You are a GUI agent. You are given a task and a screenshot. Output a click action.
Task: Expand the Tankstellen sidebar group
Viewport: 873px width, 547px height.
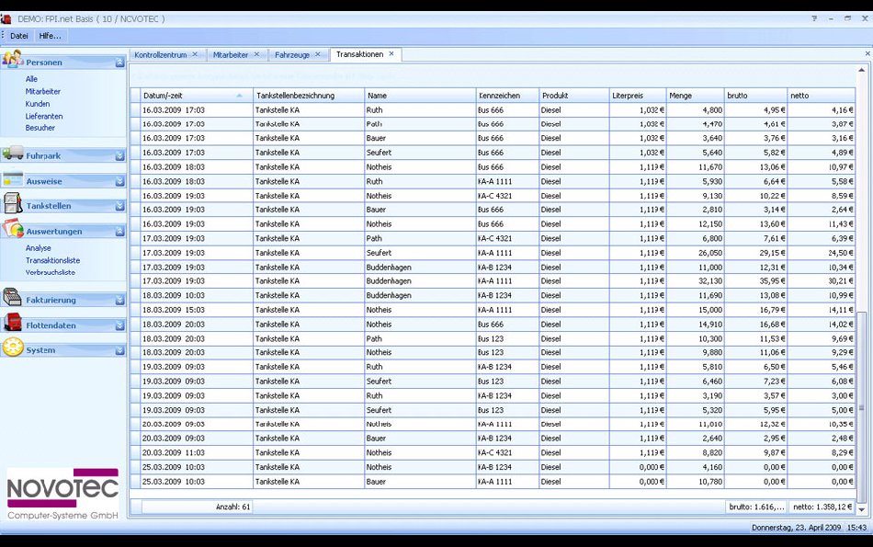pyautogui.click(x=119, y=206)
